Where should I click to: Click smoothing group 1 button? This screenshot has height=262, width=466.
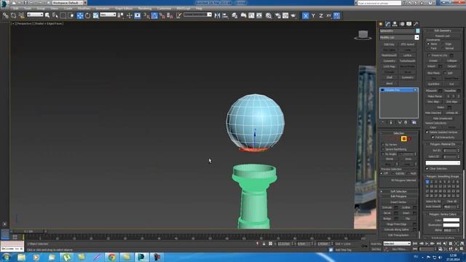(x=427, y=181)
